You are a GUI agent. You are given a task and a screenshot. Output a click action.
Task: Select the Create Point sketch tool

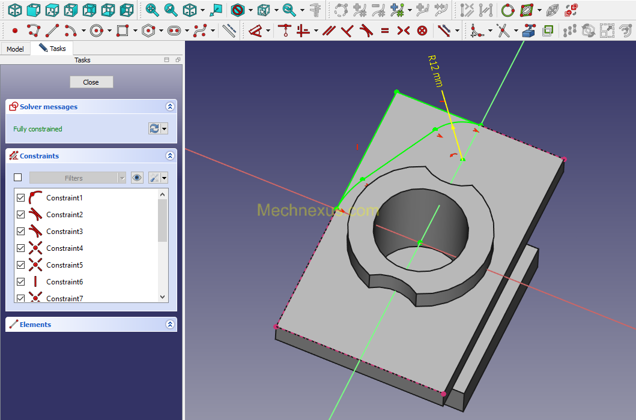(15, 31)
